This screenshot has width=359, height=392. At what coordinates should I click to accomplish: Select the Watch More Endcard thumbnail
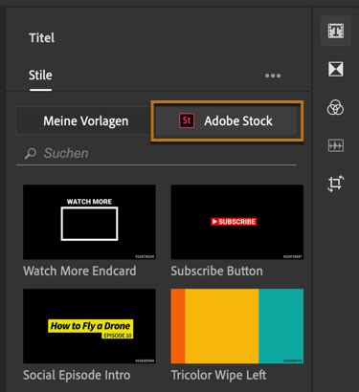[x=89, y=222]
